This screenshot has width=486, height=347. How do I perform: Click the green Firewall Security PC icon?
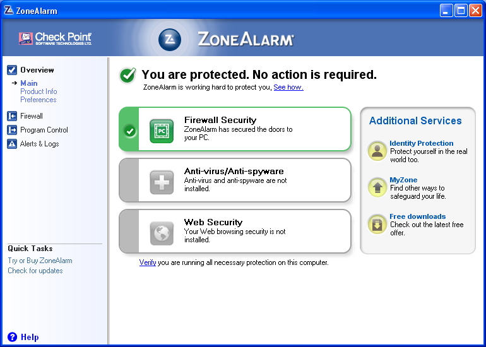[x=162, y=131]
